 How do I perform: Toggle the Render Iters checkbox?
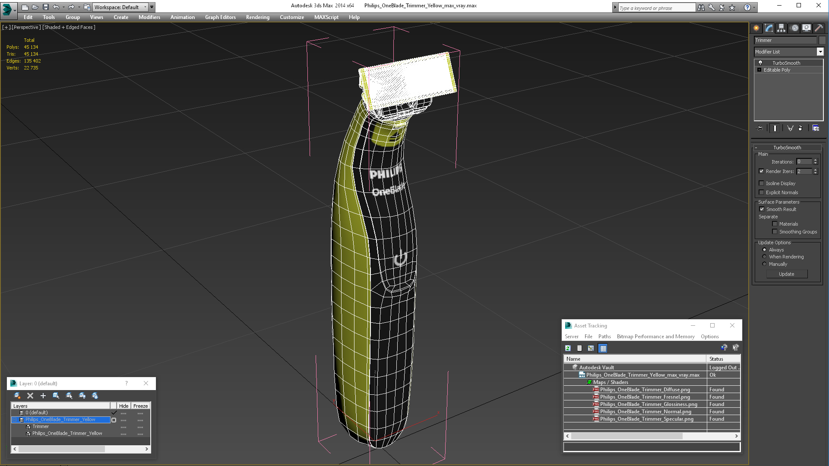click(762, 171)
